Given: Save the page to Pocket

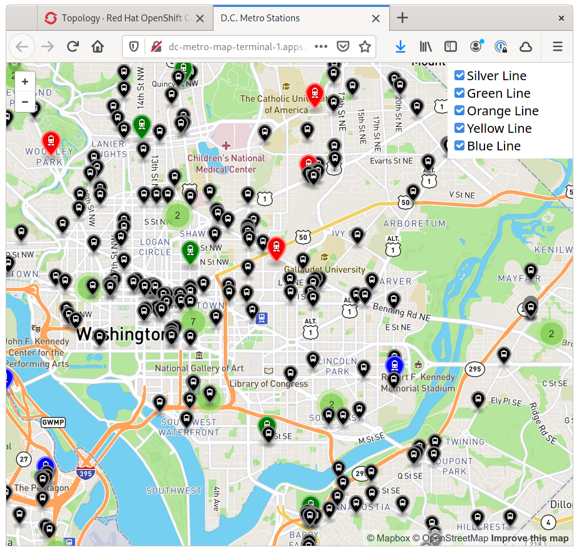Looking at the screenshot, I should pyautogui.click(x=343, y=46).
